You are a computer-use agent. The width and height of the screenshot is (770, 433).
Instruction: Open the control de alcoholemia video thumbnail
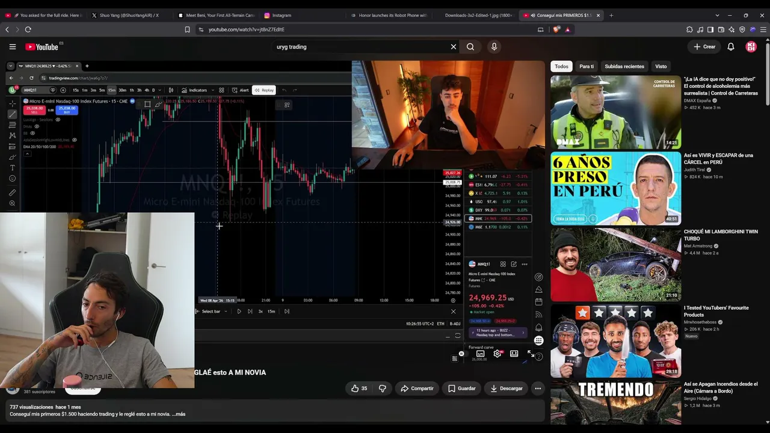point(615,112)
